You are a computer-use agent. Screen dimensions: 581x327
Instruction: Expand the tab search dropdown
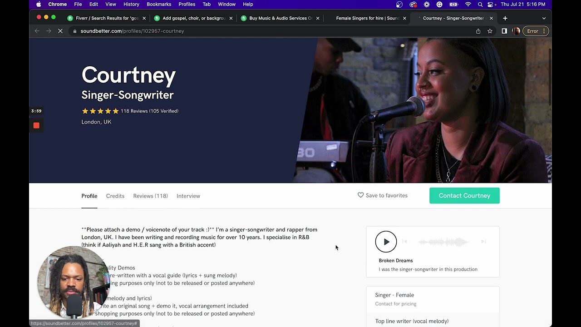pyautogui.click(x=544, y=18)
